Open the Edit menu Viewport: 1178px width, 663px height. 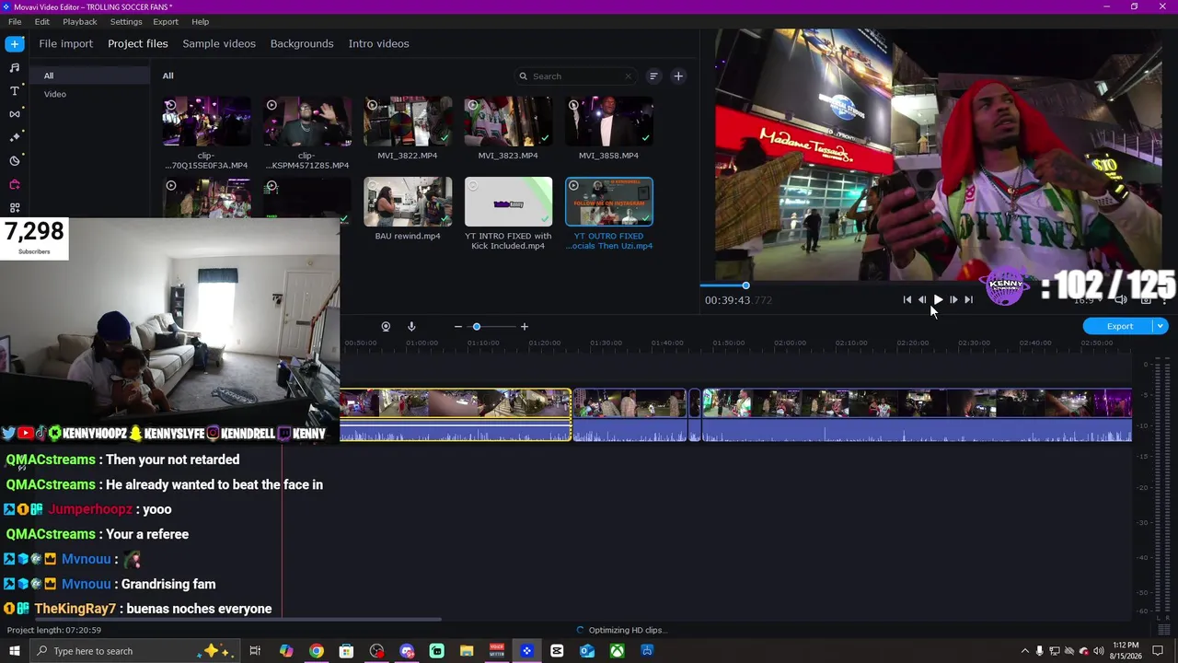[x=42, y=21]
